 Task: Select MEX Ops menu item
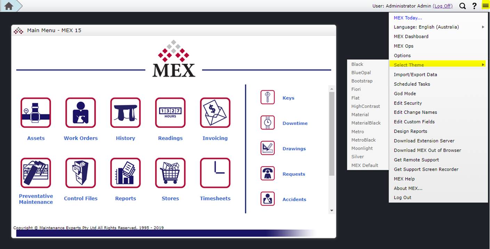click(x=438, y=46)
